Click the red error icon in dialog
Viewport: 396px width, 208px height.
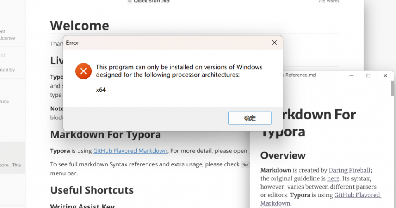(x=83, y=71)
